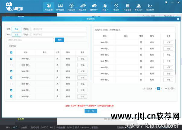Go to previous page with left arrow
This screenshot has width=182, height=130.
[x=155, y=88]
